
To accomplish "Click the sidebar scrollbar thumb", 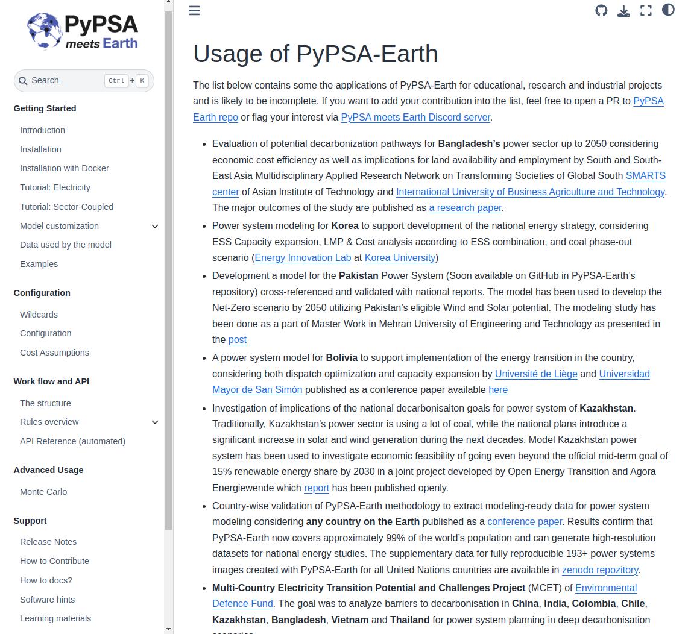I will (x=168, y=271).
